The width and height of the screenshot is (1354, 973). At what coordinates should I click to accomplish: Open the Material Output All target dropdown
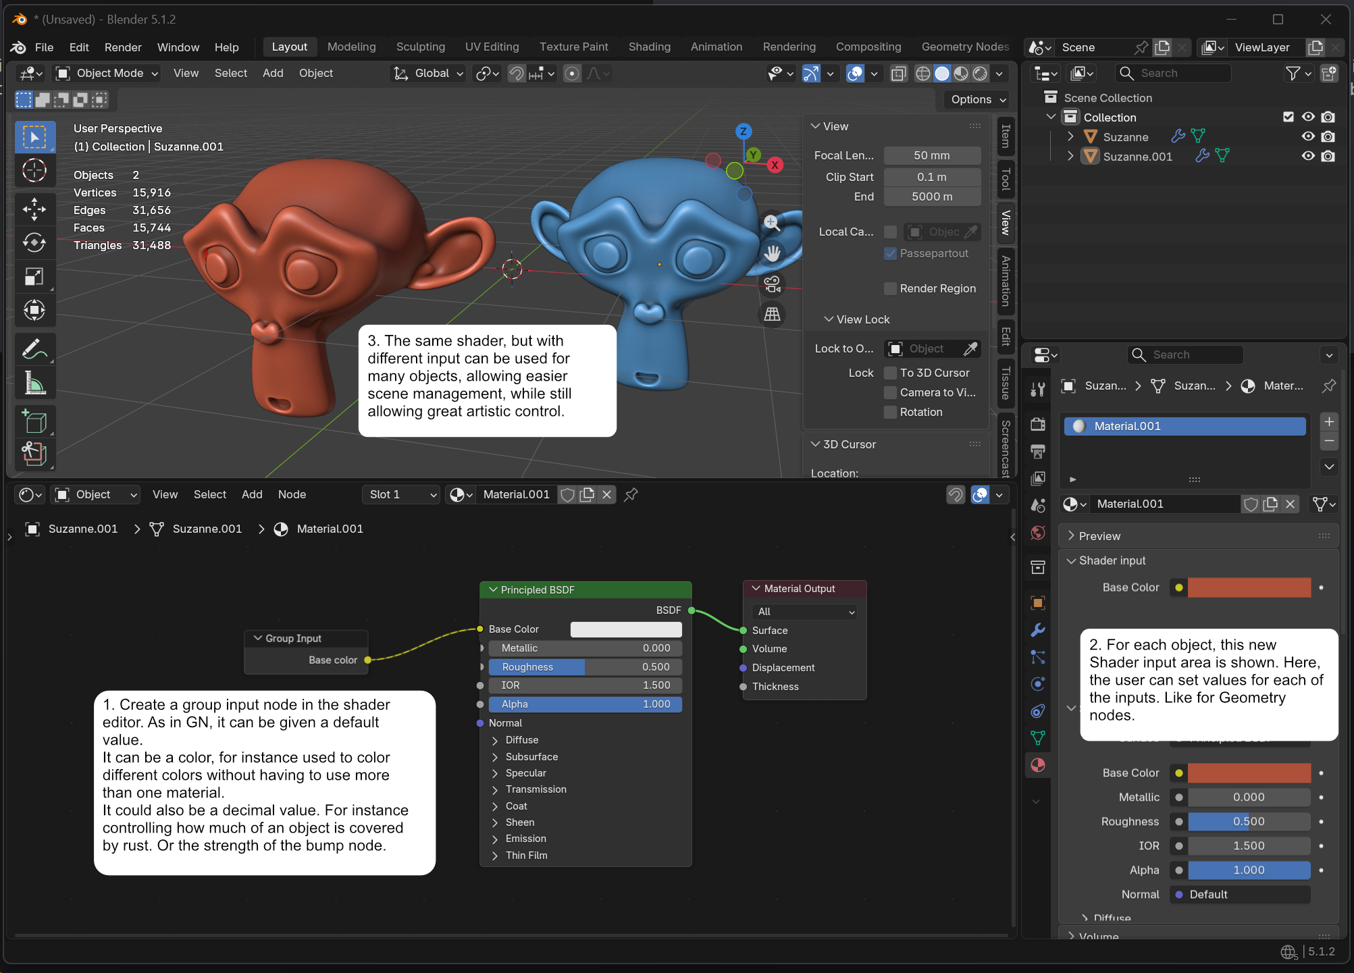(x=804, y=612)
